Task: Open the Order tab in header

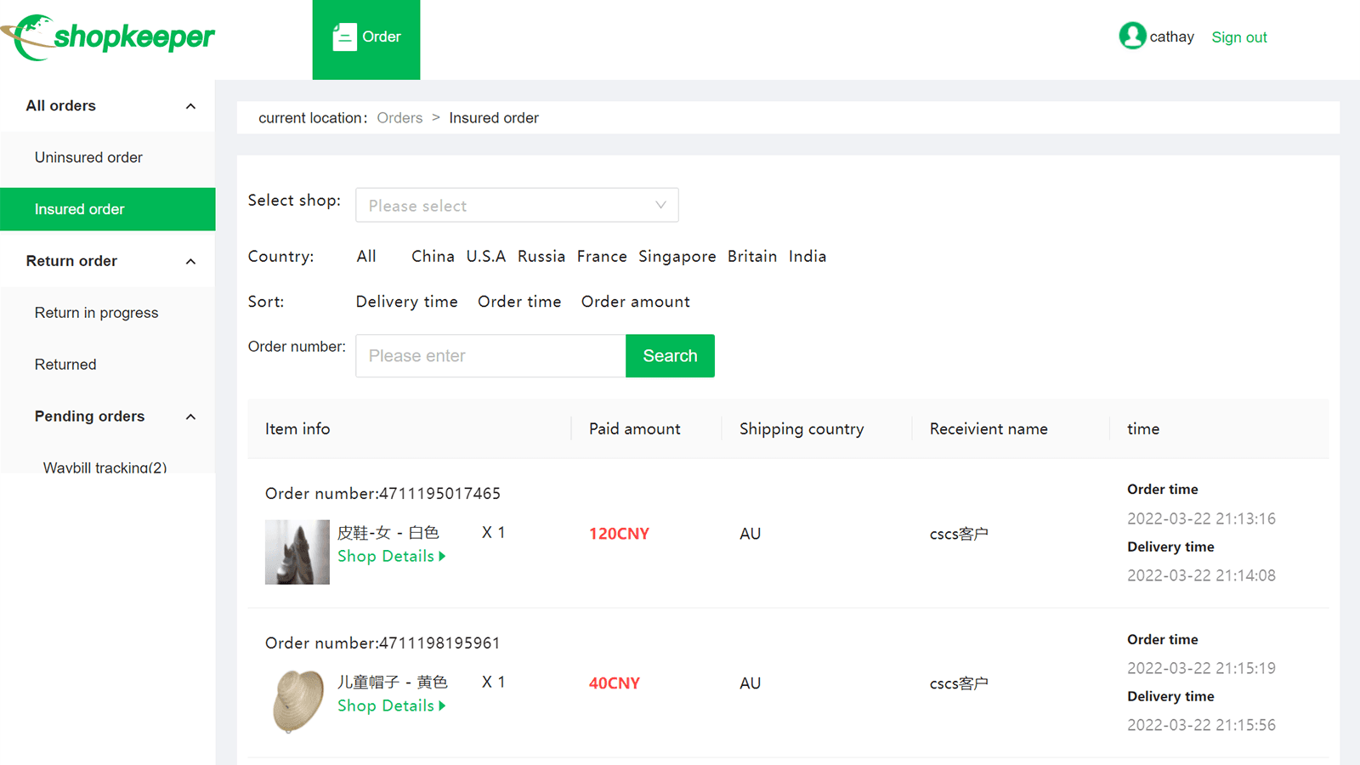Action: click(366, 39)
